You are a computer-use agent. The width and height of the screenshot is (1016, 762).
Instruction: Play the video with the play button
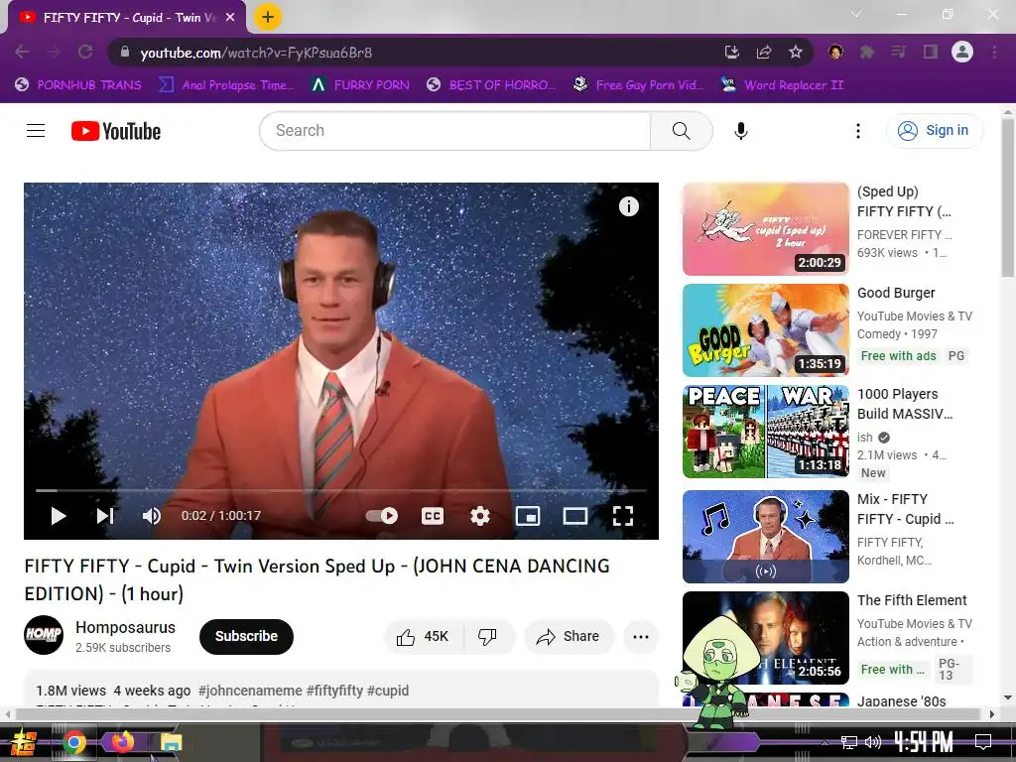(x=59, y=516)
